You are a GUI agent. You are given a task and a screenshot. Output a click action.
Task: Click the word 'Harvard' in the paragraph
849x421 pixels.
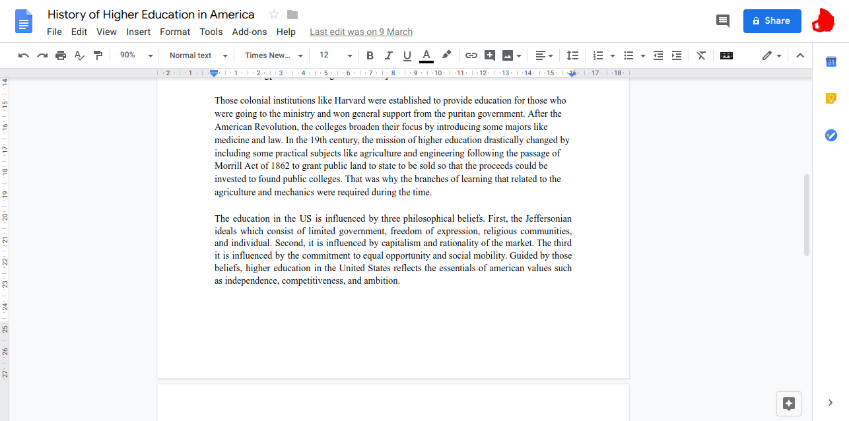tap(350, 100)
